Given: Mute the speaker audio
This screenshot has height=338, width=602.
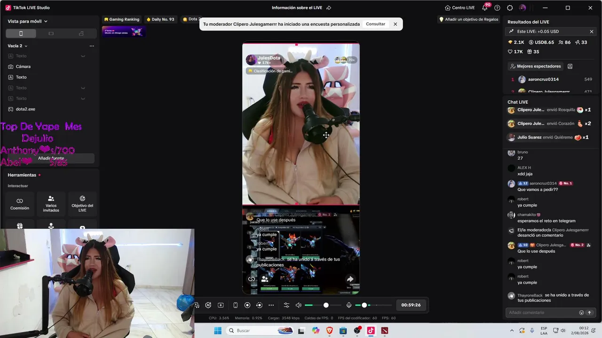Looking at the screenshot, I should [x=298, y=305].
